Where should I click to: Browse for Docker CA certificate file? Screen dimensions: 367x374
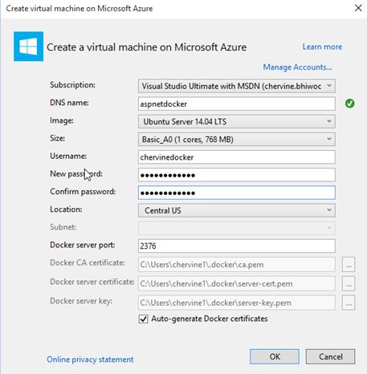pyautogui.click(x=349, y=265)
